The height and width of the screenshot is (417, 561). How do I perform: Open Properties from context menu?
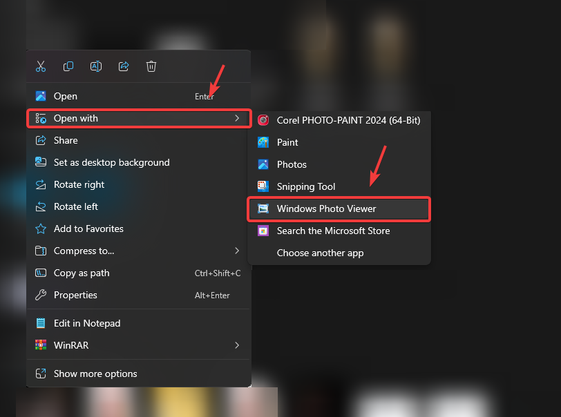coord(138,295)
